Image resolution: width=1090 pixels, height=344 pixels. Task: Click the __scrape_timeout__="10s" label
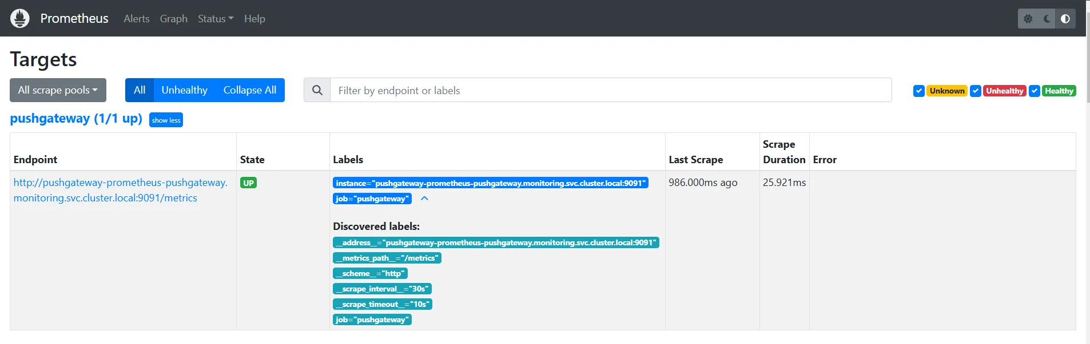[383, 304]
